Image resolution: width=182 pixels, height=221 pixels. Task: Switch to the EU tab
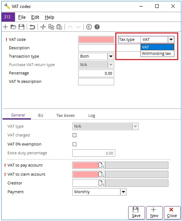point(41,115)
